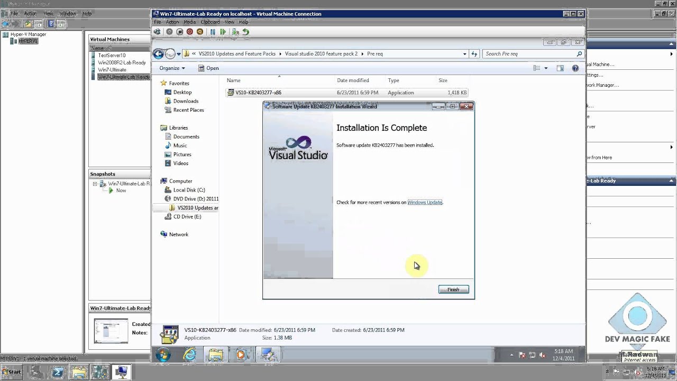
Task: Click the Windows 7 Start orb in VM
Action: point(163,355)
